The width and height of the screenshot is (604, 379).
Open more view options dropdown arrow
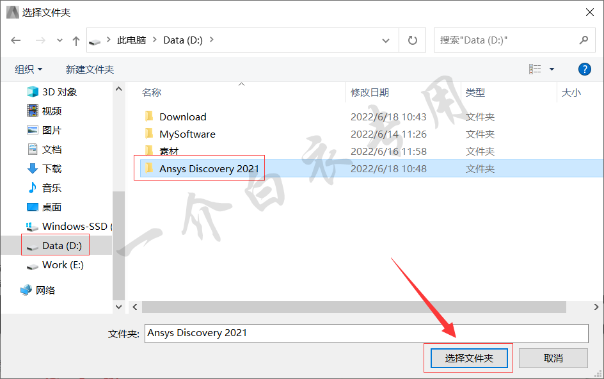[552, 69]
